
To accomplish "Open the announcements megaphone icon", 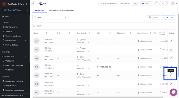I will pyautogui.click(x=162, y=3).
